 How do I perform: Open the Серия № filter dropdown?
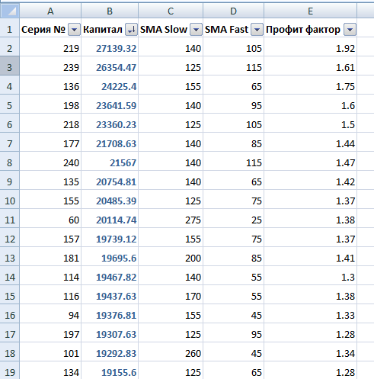[x=74, y=30]
